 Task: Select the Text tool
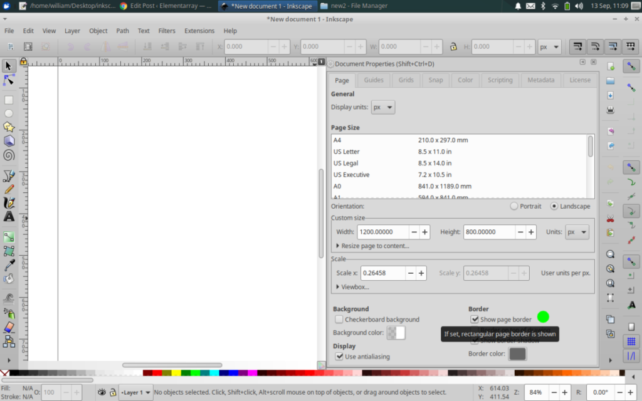pos(8,217)
